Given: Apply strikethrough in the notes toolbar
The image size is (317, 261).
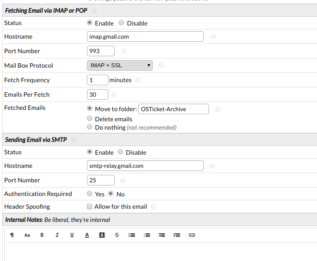Looking at the screenshot, I should tap(116, 235).
